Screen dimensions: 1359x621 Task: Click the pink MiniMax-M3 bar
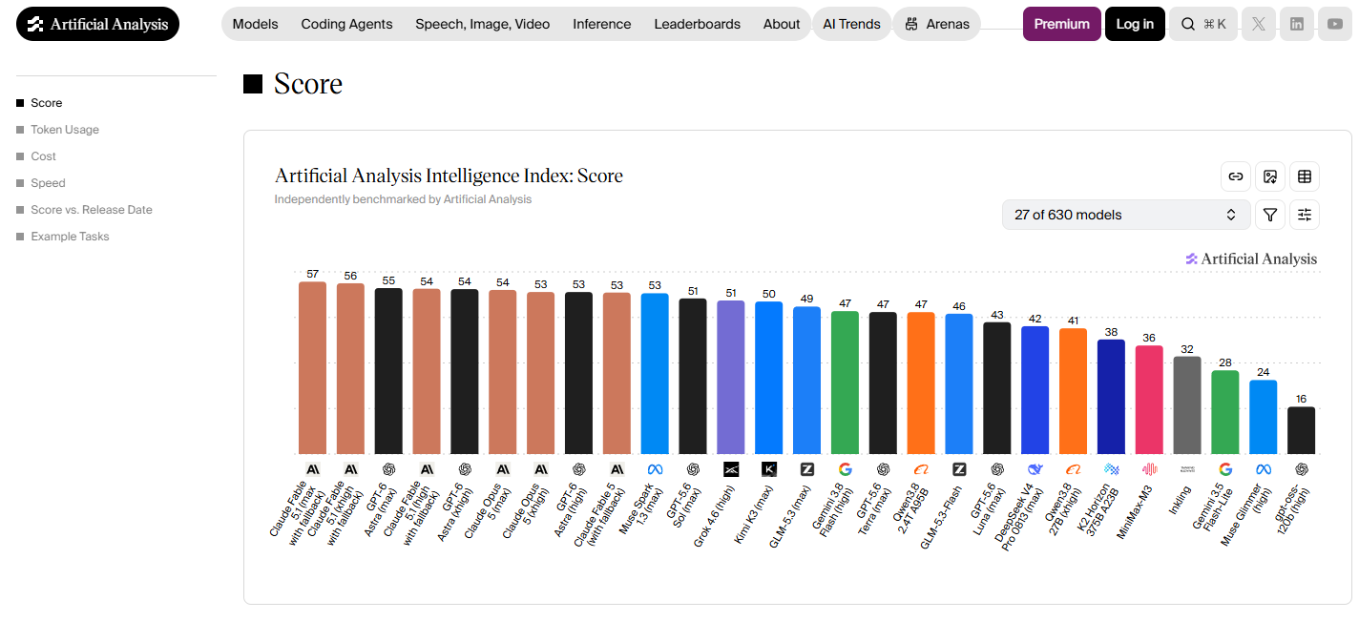pyautogui.click(x=1150, y=400)
